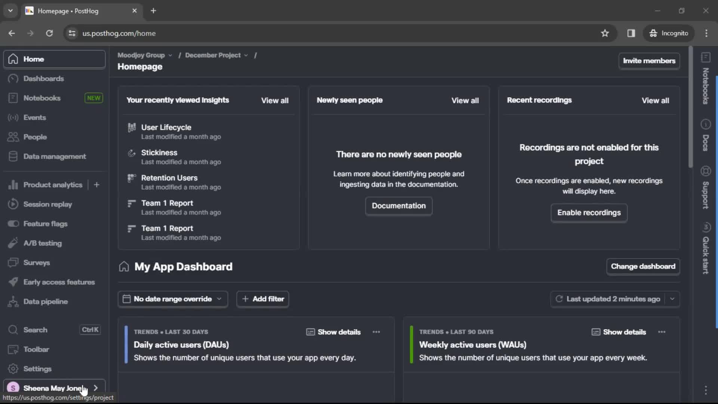Viewport: 718px width, 404px height.
Task: Click the plus icon beside Product analytics
Action: pos(96,185)
